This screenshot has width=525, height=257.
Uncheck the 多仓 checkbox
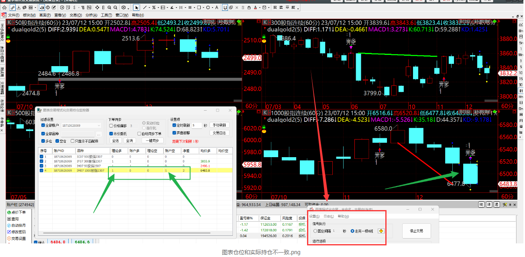point(43,141)
